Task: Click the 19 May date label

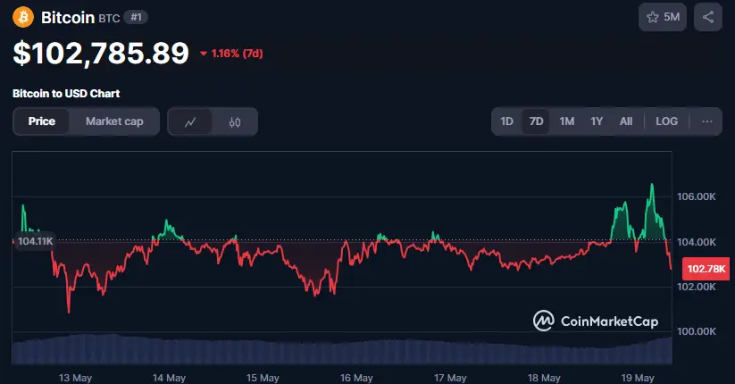Action: (638, 378)
